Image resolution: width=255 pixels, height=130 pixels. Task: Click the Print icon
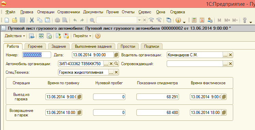click(x=57, y=20)
